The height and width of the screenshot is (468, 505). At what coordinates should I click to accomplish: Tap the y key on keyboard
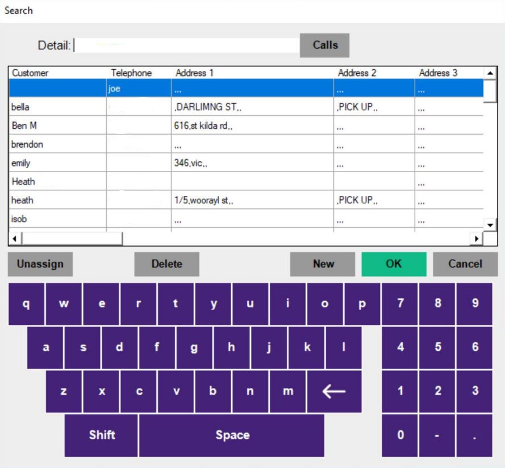(213, 304)
